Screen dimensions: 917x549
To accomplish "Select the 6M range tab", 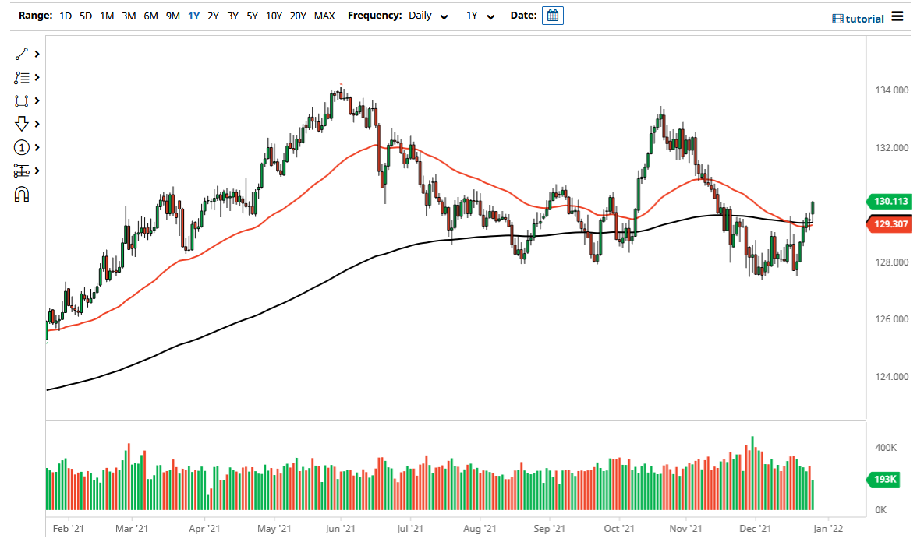I will click(x=150, y=15).
